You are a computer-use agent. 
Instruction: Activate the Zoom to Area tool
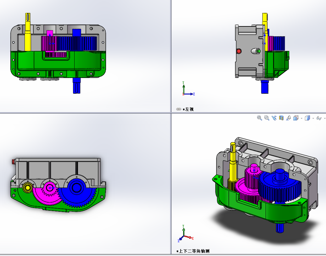(267, 118)
